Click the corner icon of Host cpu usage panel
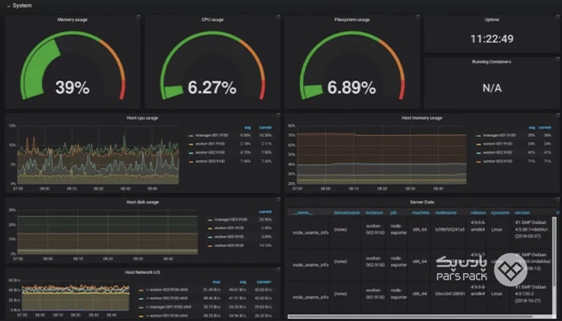This screenshot has width=562, height=321. (x=278, y=115)
